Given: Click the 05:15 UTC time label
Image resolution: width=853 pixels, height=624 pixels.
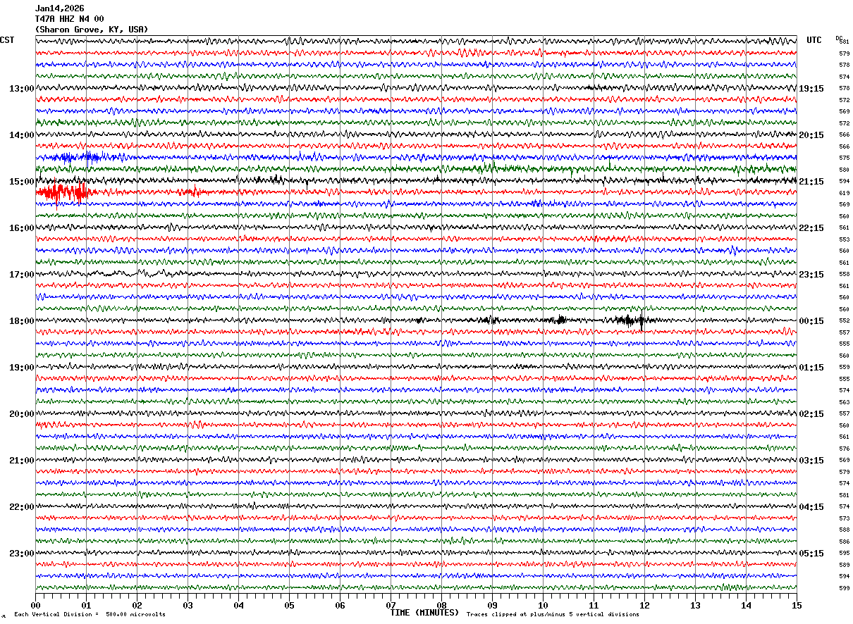Looking at the screenshot, I should [811, 554].
